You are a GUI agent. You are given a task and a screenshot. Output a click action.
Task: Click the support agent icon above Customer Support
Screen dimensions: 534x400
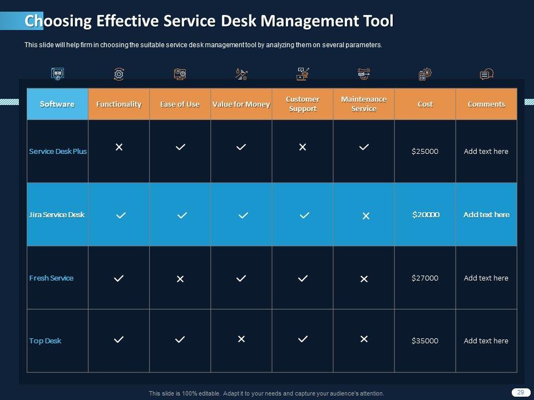(x=303, y=74)
